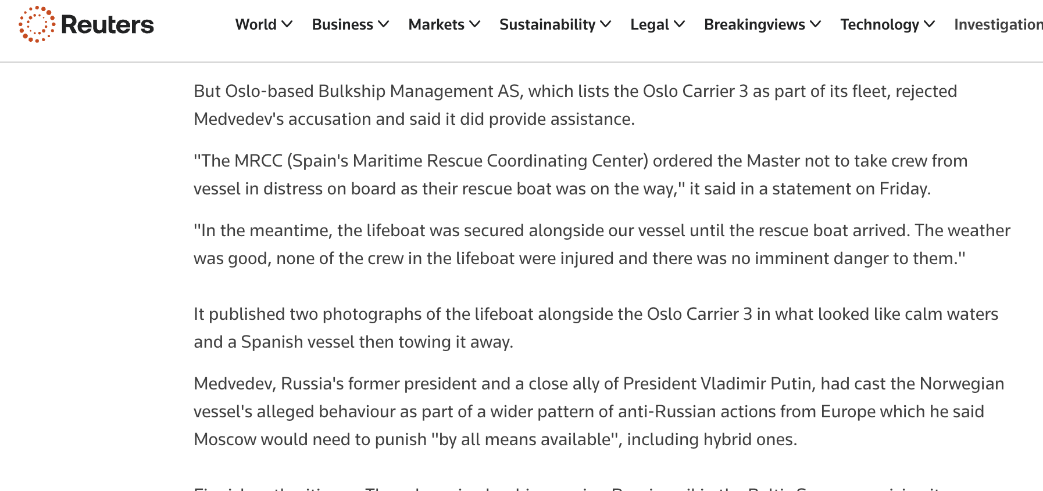The width and height of the screenshot is (1043, 491).
Task: Click the Reuters dotted circle logo icon
Action: coord(37,24)
